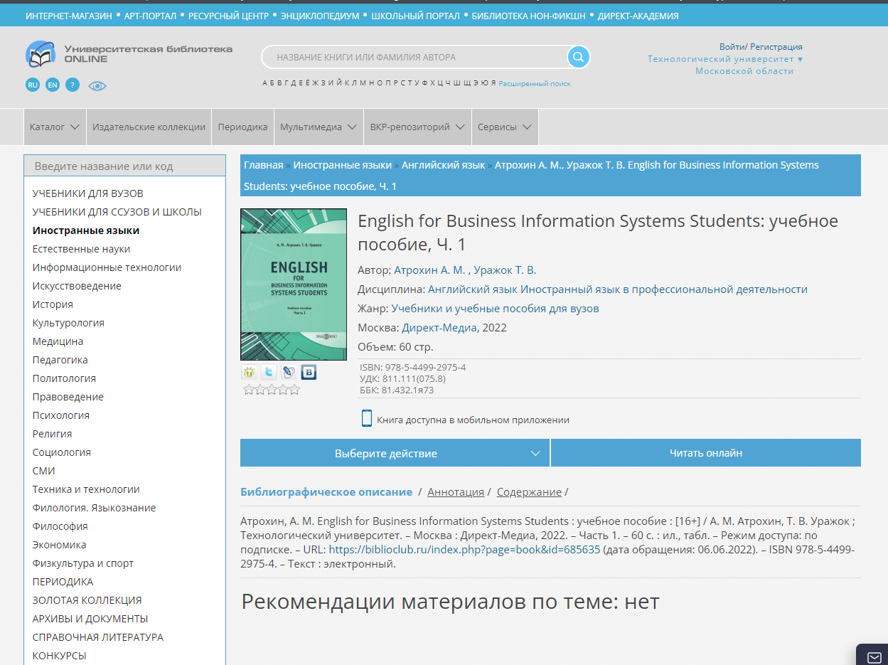This screenshot has width=888, height=665.
Task: Filter authors by letter Я in alphabet
Action: tap(493, 83)
